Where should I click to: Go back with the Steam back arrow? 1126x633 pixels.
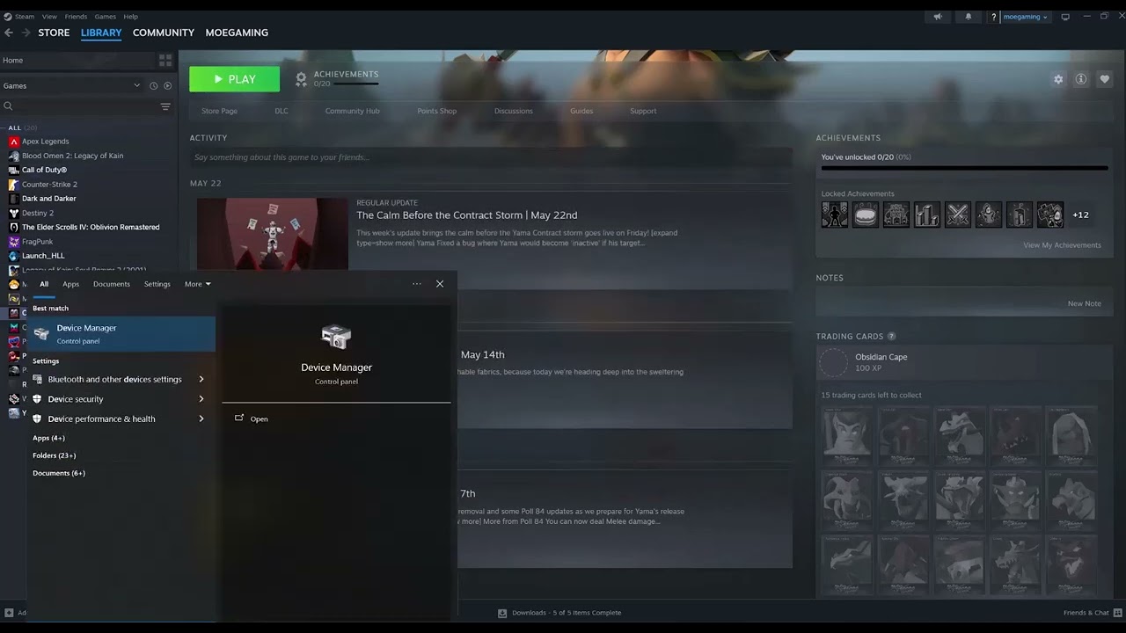(9, 33)
